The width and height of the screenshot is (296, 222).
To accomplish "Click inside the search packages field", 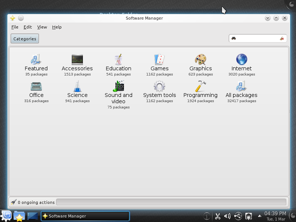I will coord(255,38).
